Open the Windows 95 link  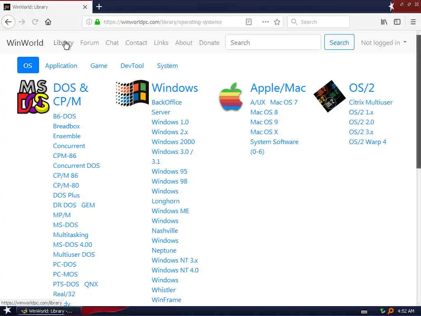tap(169, 171)
